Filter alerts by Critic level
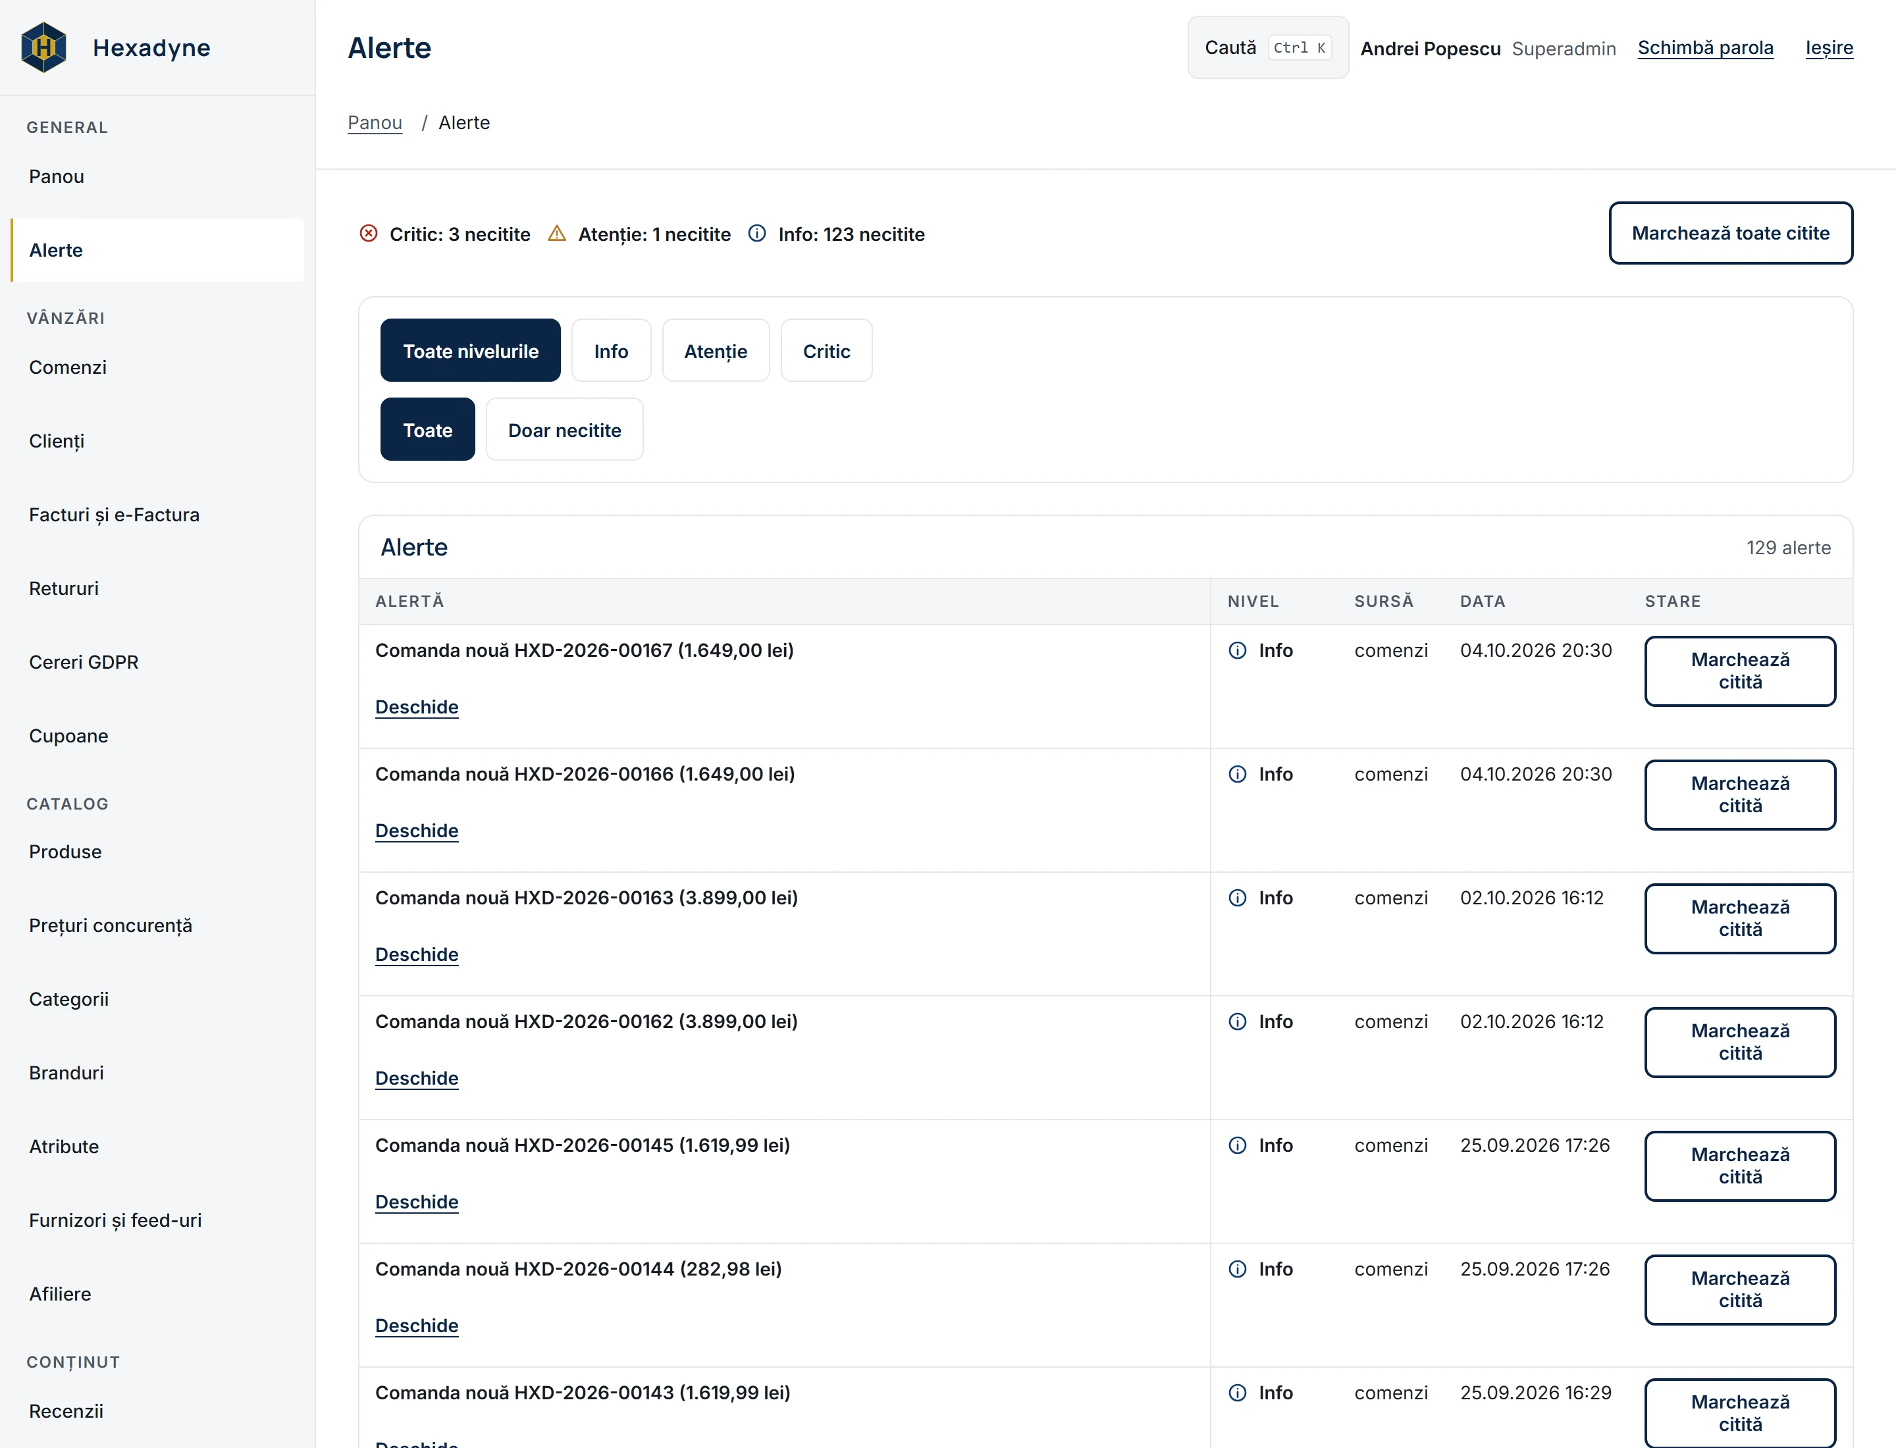 pyautogui.click(x=826, y=351)
